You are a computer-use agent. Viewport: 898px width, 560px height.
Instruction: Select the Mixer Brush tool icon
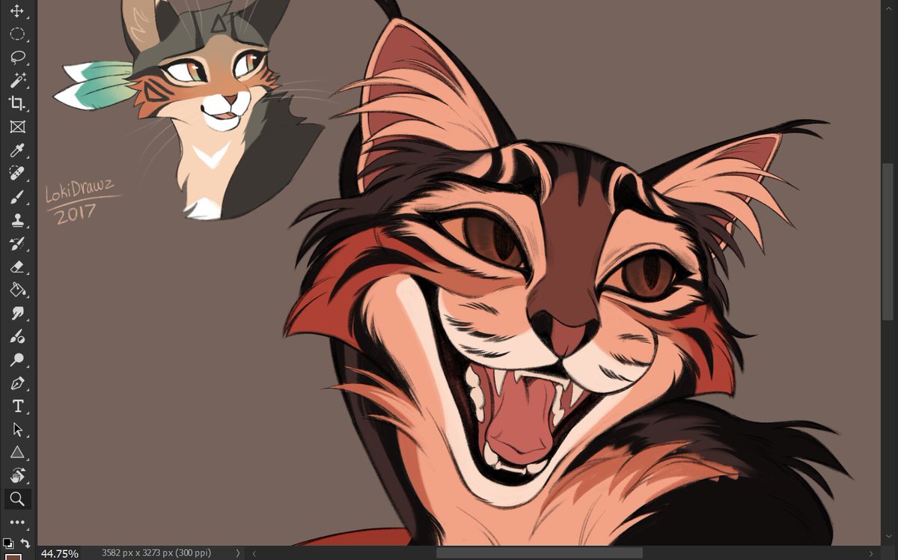coord(16,336)
